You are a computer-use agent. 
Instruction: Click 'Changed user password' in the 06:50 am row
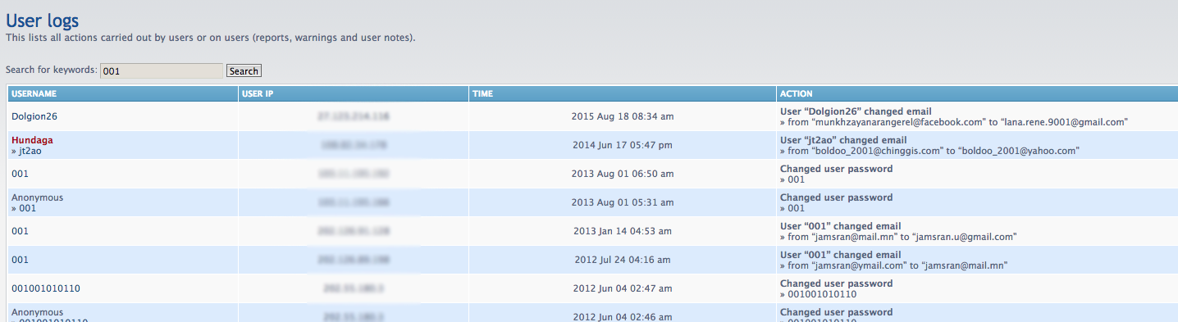pos(837,169)
